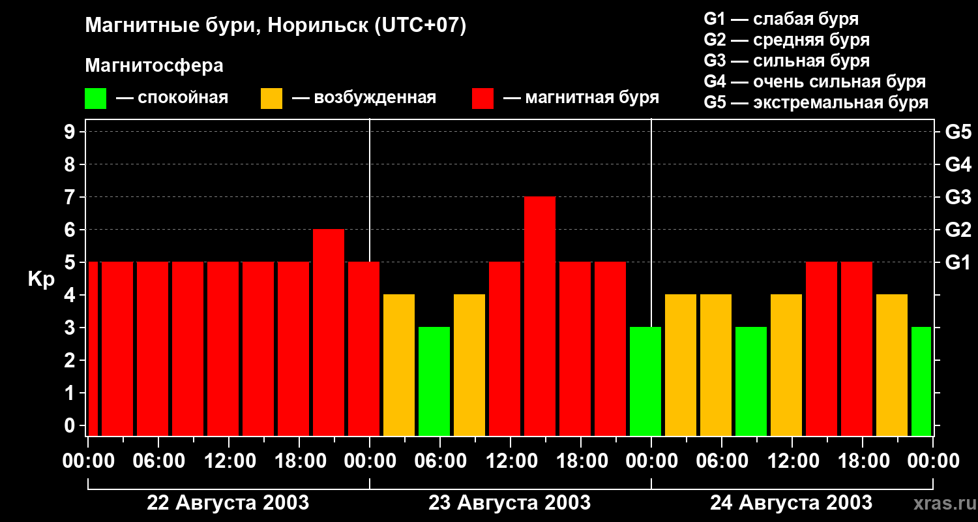This screenshot has height=522, width=978.
Task: Click the 18:00 tick label under 22 Августа
Action: tap(299, 461)
